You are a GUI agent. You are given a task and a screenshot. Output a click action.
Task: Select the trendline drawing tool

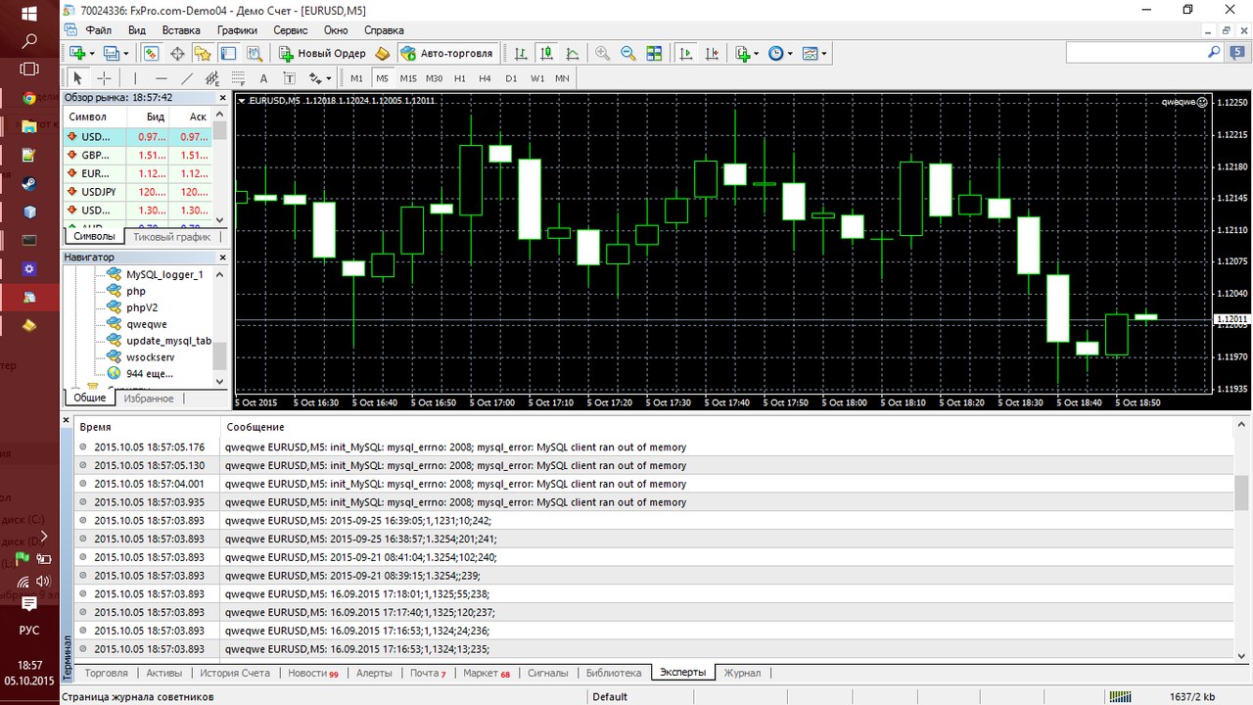[187, 78]
